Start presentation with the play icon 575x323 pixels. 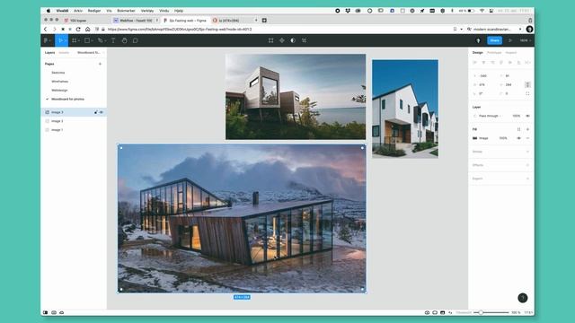(509, 40)
